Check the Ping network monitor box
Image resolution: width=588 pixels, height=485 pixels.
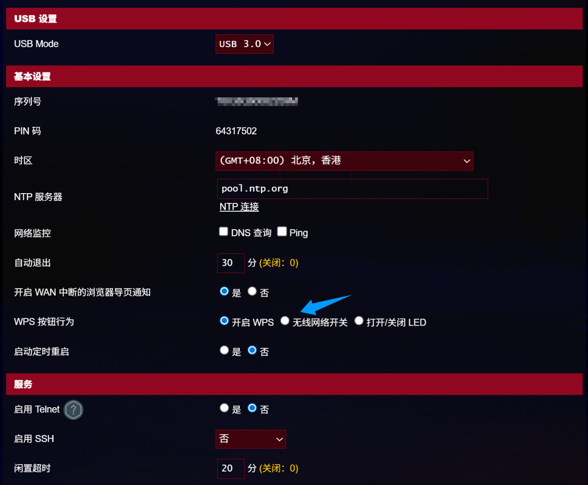(282, 231)
